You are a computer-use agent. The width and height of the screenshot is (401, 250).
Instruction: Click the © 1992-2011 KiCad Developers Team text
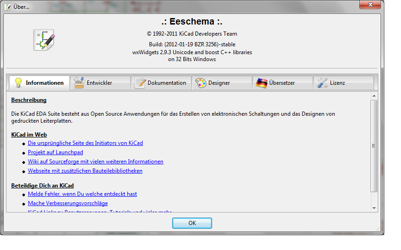pyautogui.click(x=192, y=34)
